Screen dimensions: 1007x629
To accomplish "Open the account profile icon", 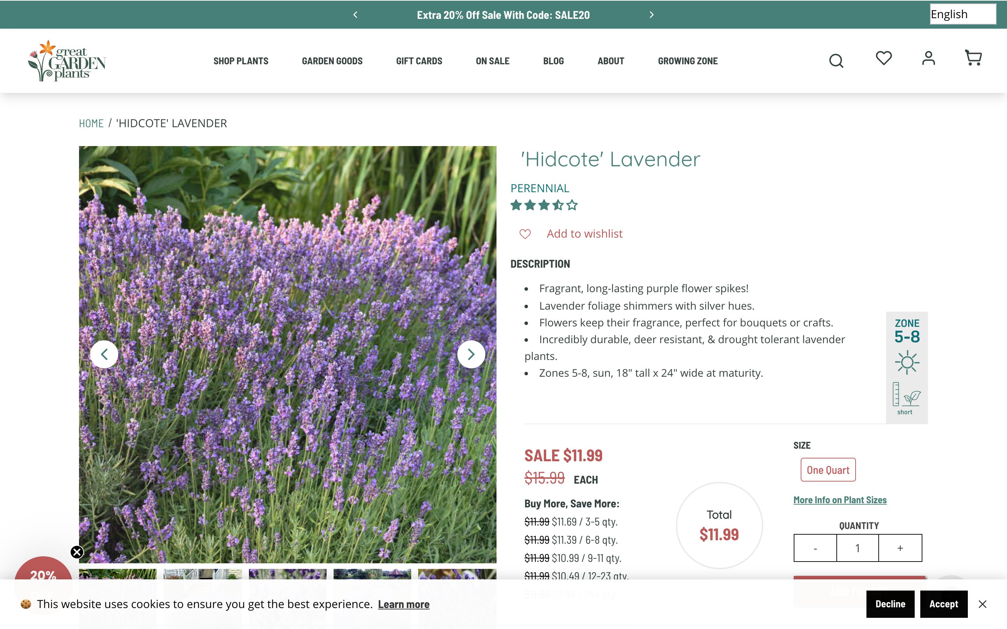I will [x=928, y=58].
